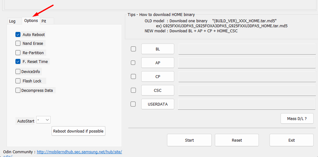This screenshot has height=157, width=318.
Task: Turn on Decompress Data checkbox
Action: tap(18, 90)
